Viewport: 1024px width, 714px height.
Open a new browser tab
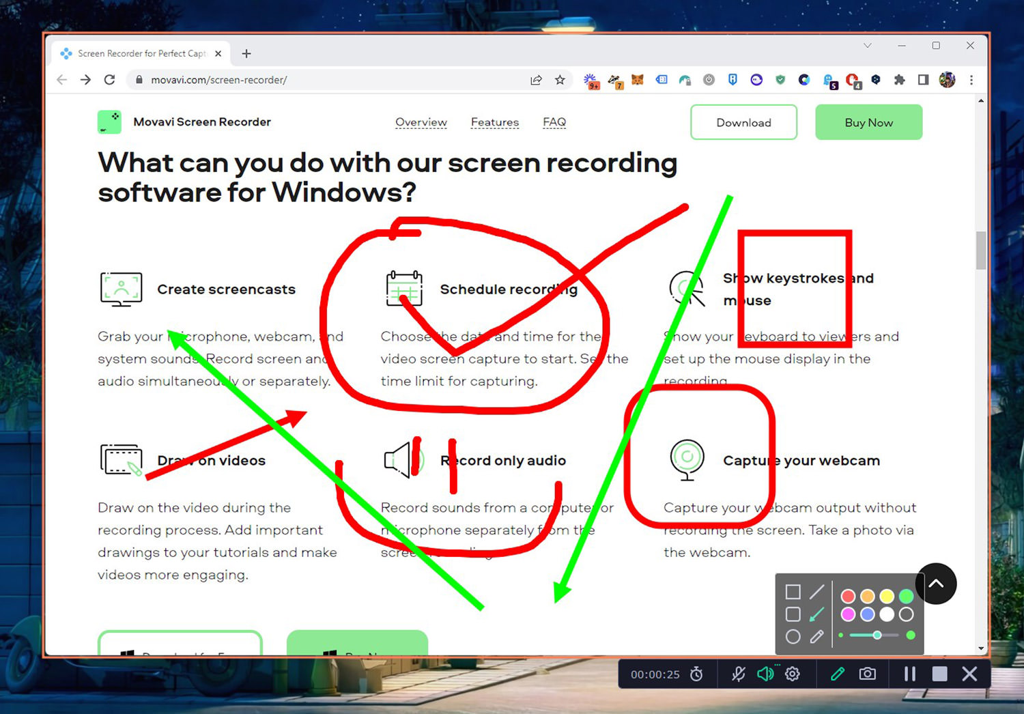tap(246, 53)
